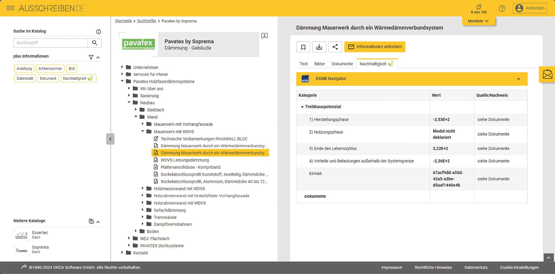
Task: Select Mauerwerk mit Vorhangfassade folder
Action: [183, 124]
